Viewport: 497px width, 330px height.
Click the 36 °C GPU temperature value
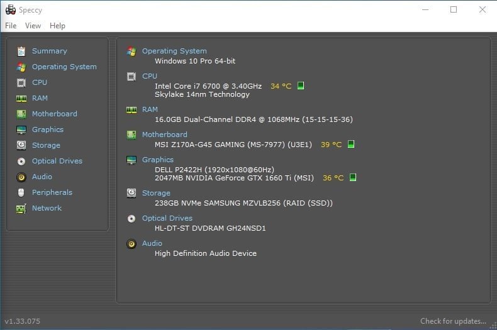pyautogui.click(x=333, y=178)
